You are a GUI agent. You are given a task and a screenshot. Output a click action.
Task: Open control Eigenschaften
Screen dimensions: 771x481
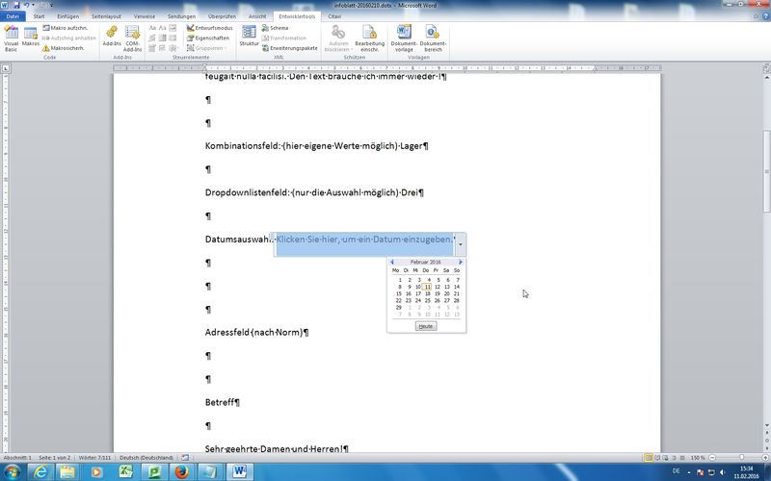click(x=208, y=38)
